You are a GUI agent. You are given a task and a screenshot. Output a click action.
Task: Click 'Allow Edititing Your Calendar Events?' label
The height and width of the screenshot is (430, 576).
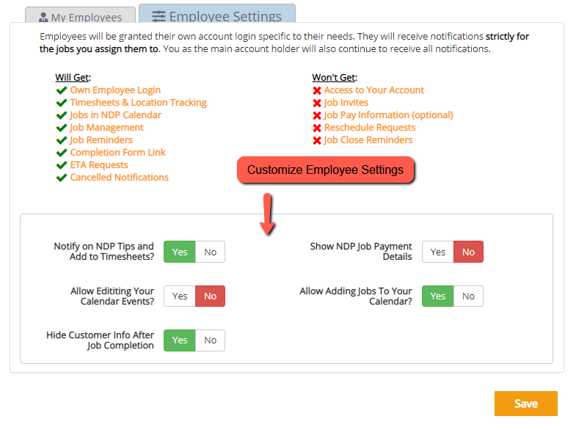pos(112,296)
